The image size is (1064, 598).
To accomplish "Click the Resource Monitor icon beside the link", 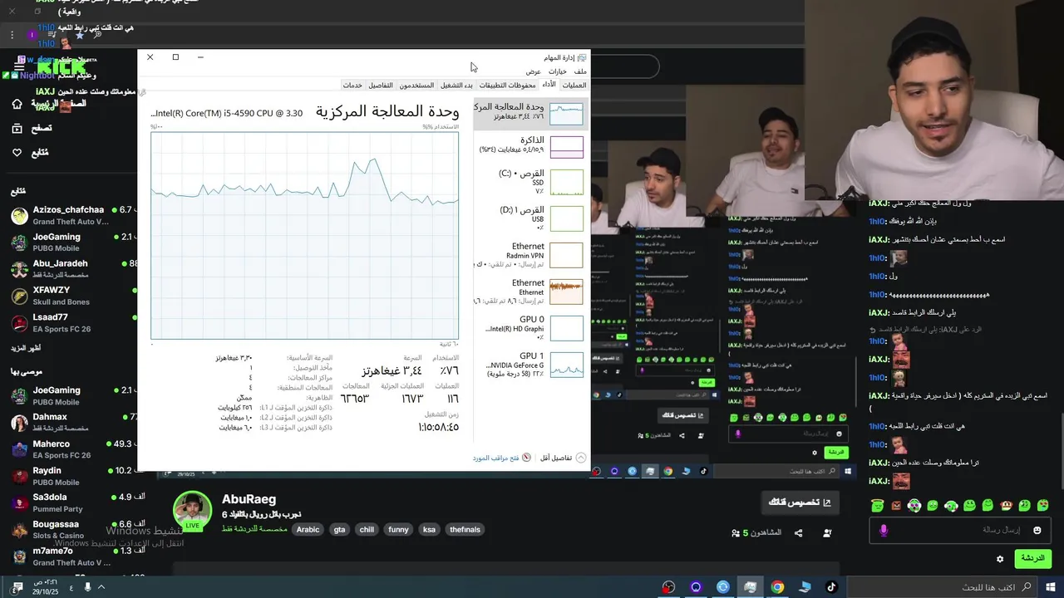I will pos(526,458).
